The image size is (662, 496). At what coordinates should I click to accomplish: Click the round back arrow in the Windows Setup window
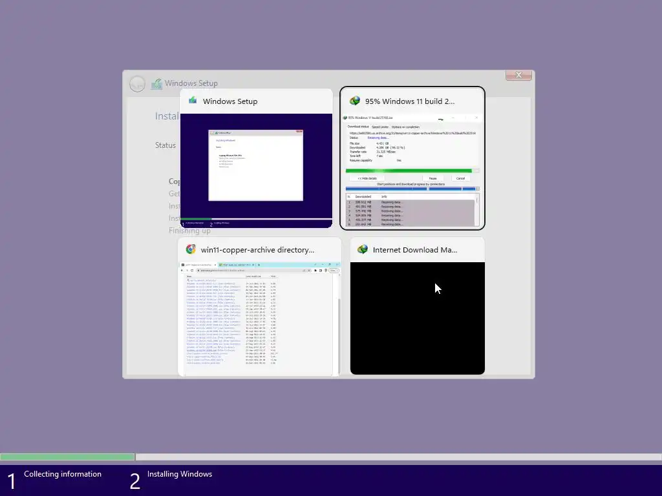click(137, 83)
